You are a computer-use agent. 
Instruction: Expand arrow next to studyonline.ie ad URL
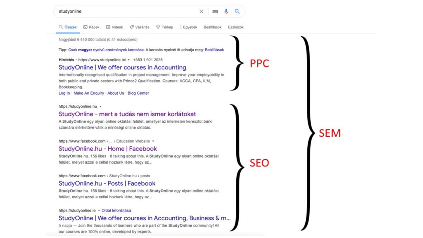click(x=129, y=60)
